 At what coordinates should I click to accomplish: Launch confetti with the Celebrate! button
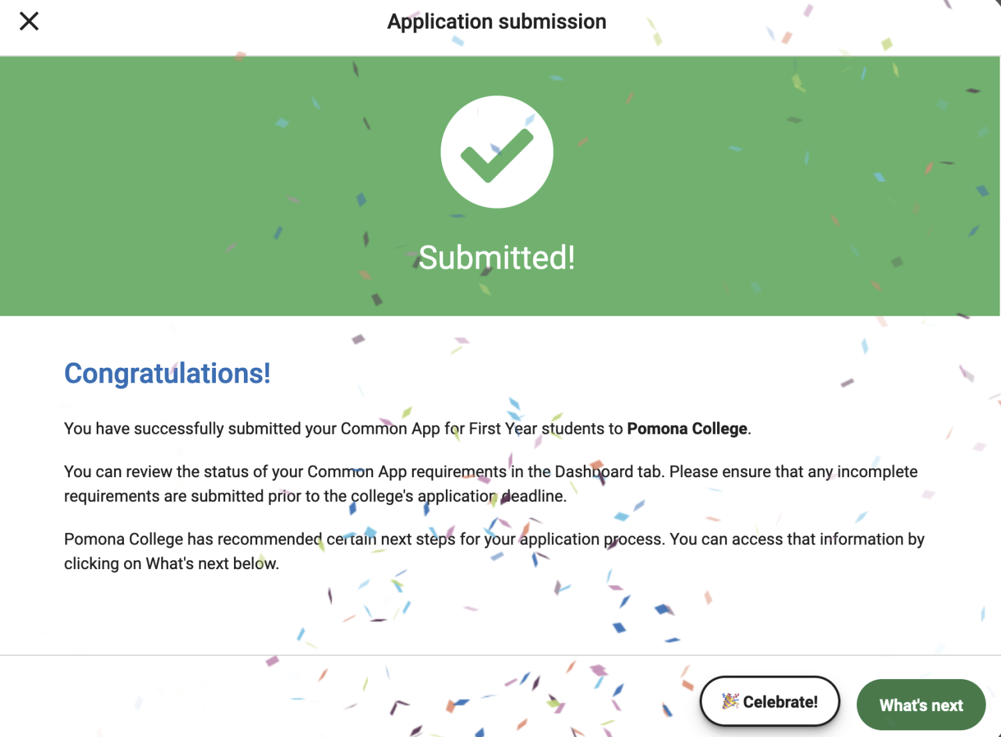[770, 701]
